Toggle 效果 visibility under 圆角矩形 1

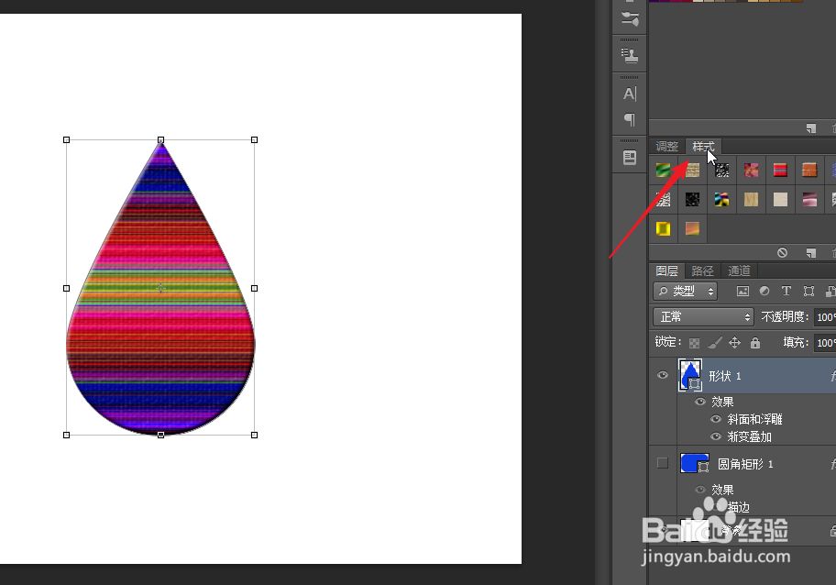700,490
